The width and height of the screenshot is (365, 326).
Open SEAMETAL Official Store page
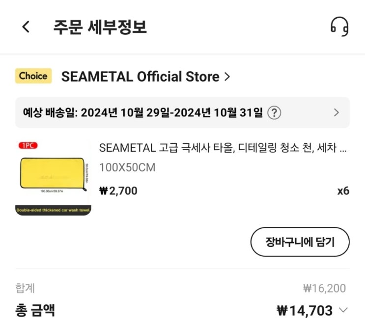(140, 77)
